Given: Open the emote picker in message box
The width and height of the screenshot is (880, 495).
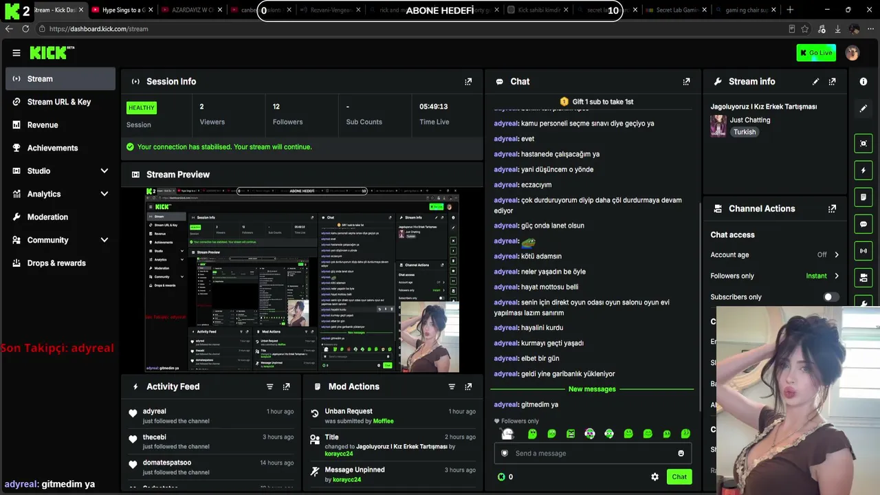Looking at the screenshot, I should pos(681,453).
